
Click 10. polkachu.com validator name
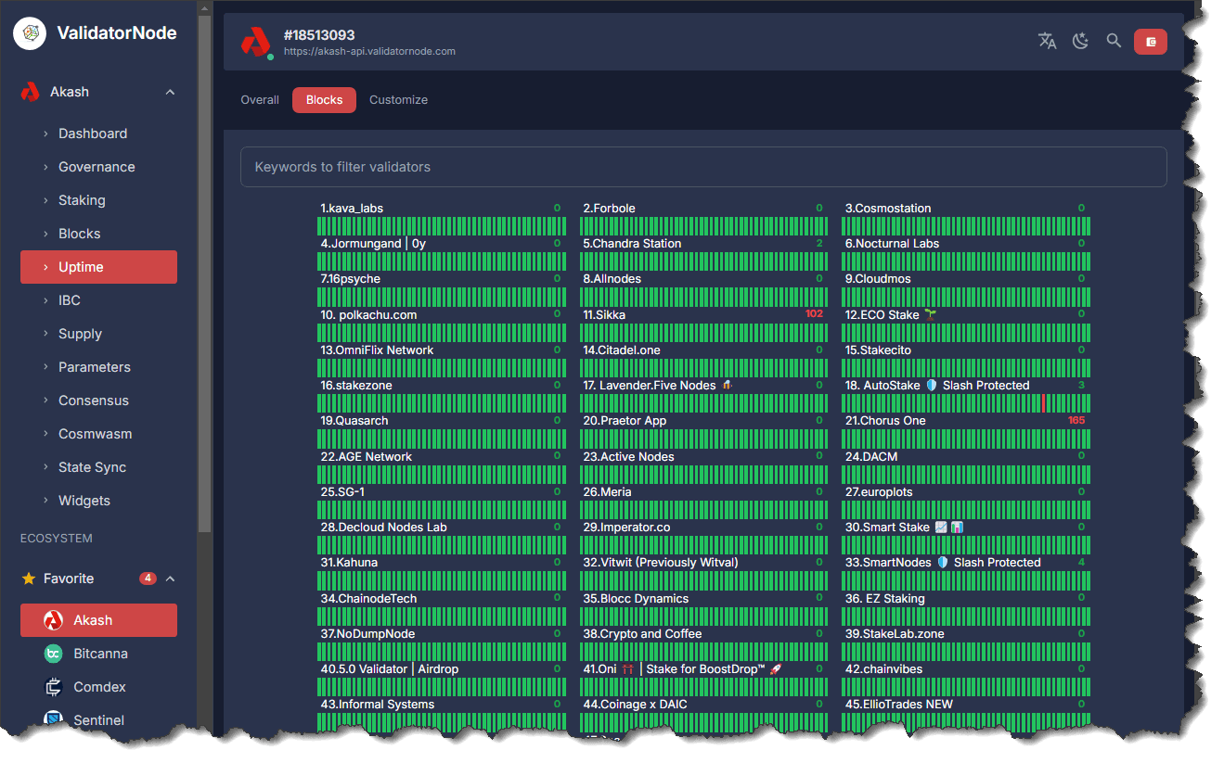click(368, 315)
